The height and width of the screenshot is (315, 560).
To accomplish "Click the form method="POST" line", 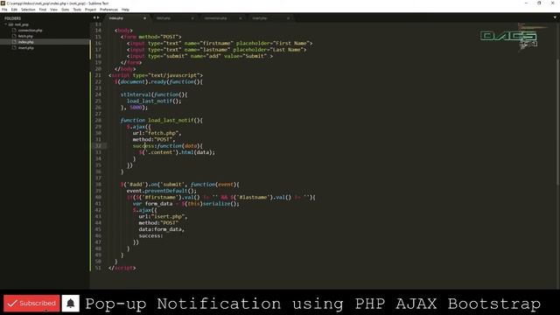I will (x=151, y=37).
